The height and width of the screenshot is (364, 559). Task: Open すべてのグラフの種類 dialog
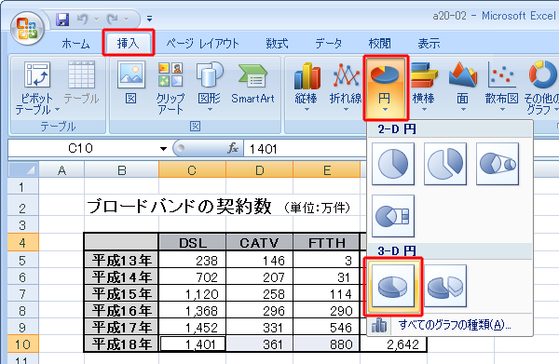coord(450,325)
